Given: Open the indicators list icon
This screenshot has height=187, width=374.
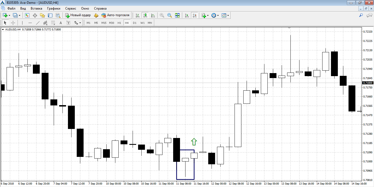Looking at the screenshot, I should pos(204,15).
